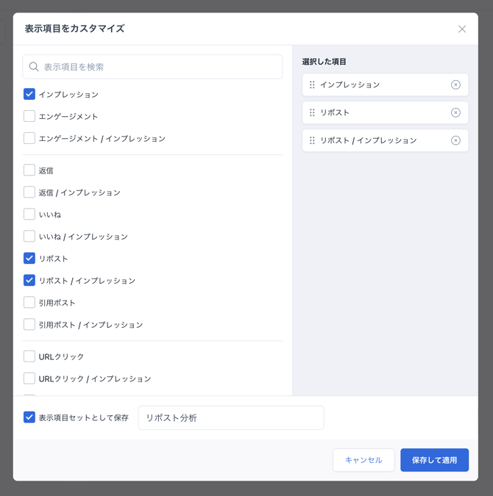Image resolution: width=493 pixels, height=496 pixels.
Task: Click drag handle of インプレッション item
Action: tap(312, 85)
